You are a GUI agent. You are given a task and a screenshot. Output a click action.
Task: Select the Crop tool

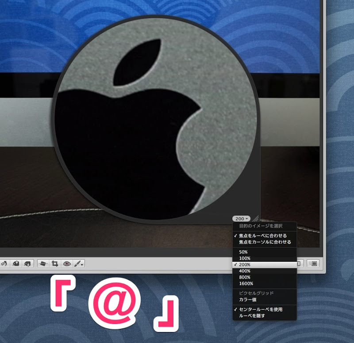(55, 263)
